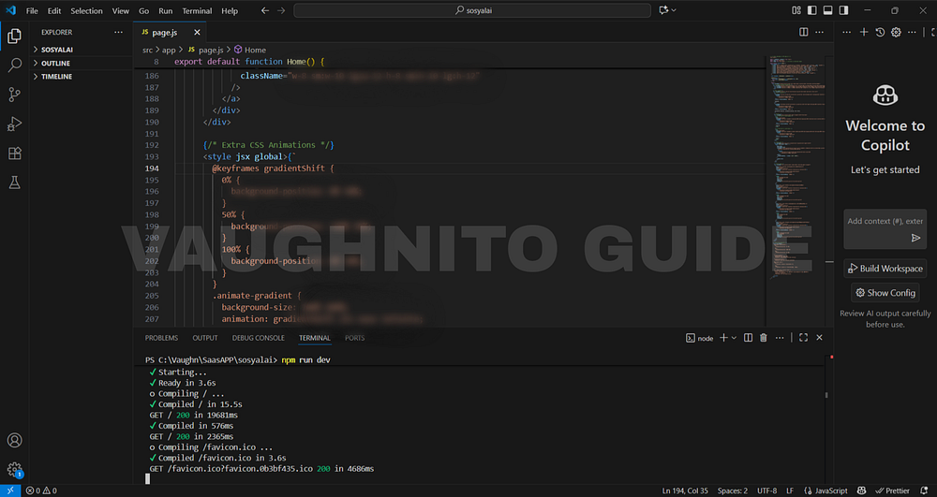This screenshot has width=937, height=497.
Task: Select the node terminal instance
Action: coord(700,338)
